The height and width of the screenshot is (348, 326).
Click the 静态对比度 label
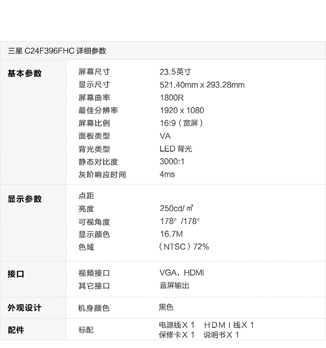point(98,161)
